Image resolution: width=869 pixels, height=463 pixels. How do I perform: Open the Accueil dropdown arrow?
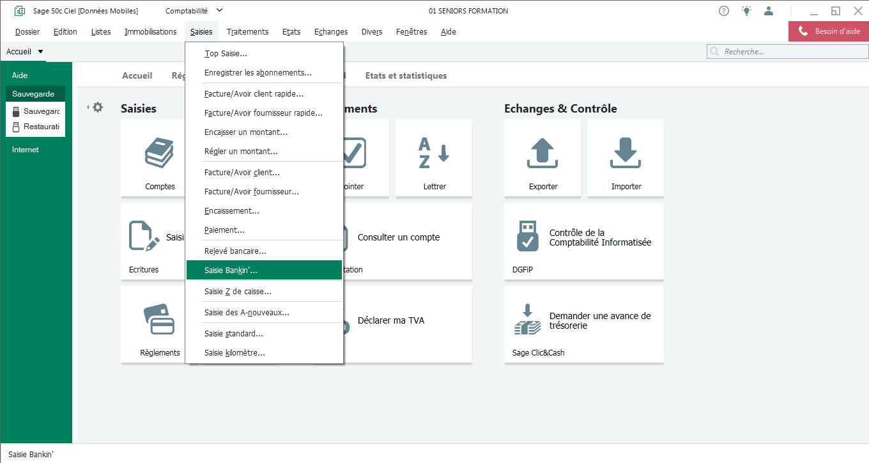[x=40, y=52]
